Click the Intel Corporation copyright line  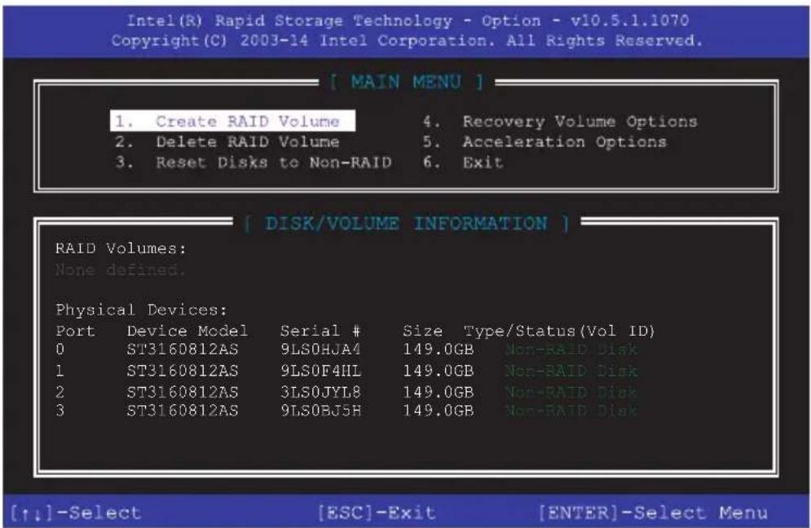pos(407,41)
